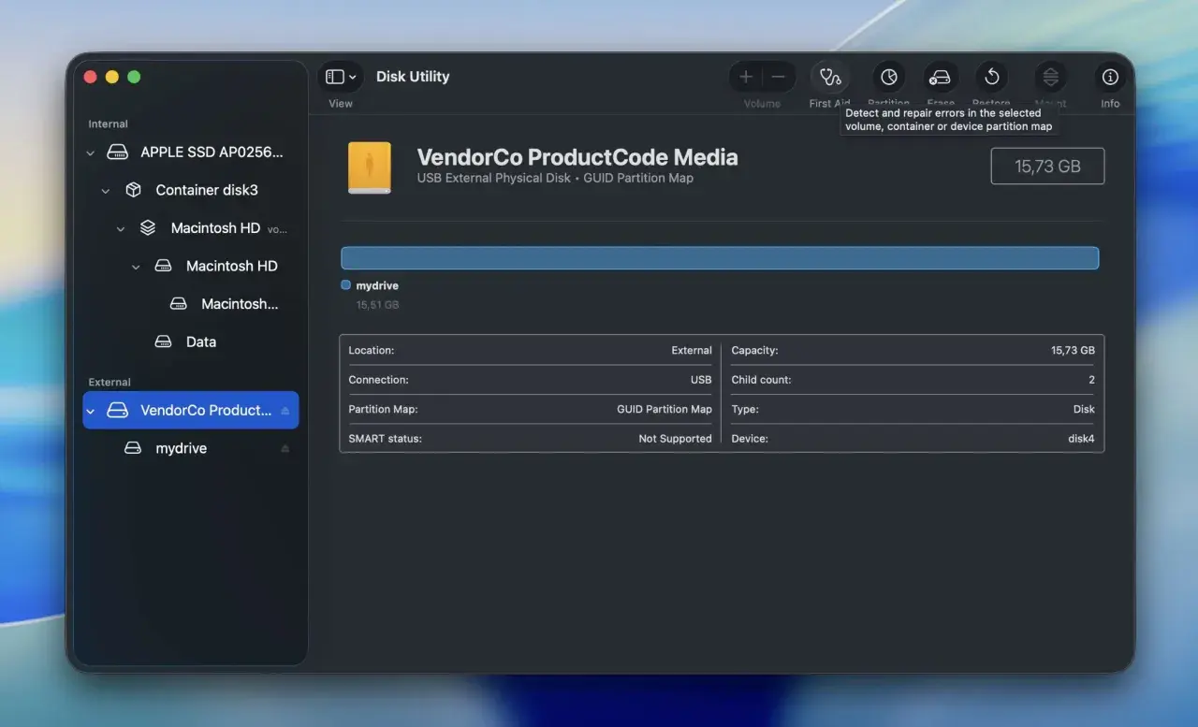
Task: Select VendorCo Product external disk row
Action: coord(191,410)
